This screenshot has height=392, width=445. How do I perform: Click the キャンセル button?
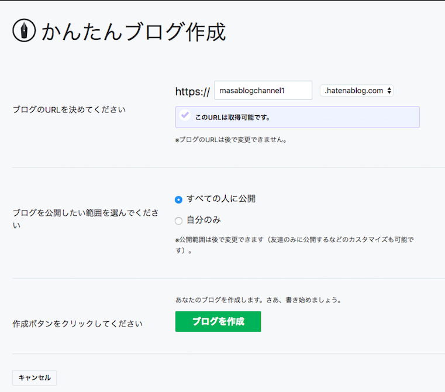pos(35,378)
